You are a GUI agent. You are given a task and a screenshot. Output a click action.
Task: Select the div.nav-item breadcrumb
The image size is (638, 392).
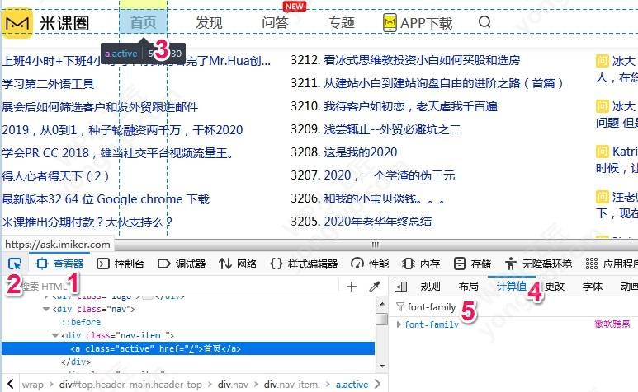point(291,385)
